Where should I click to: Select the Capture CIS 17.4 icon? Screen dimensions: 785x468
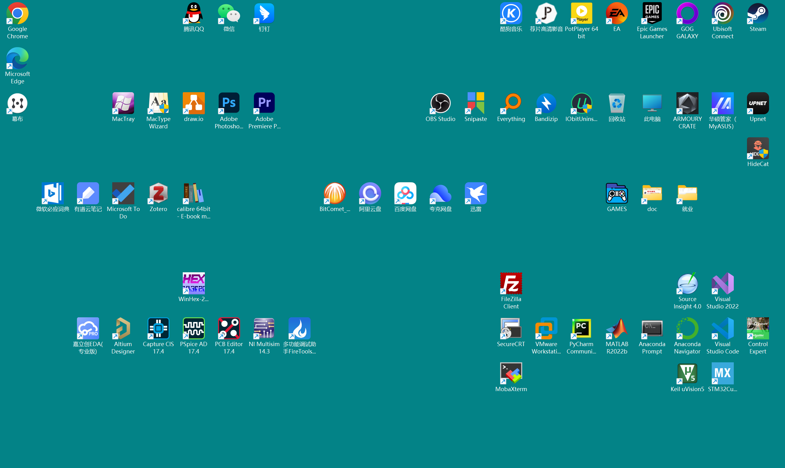159,329
